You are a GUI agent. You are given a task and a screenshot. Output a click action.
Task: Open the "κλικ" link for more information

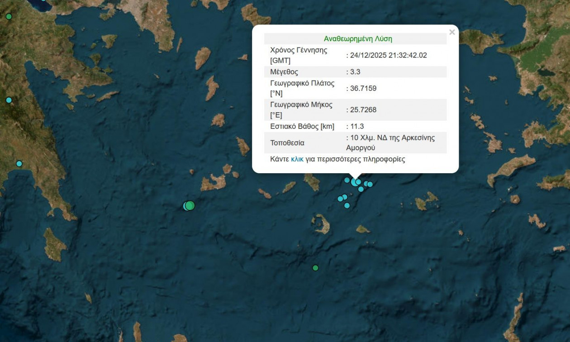(x=297, y=159)
